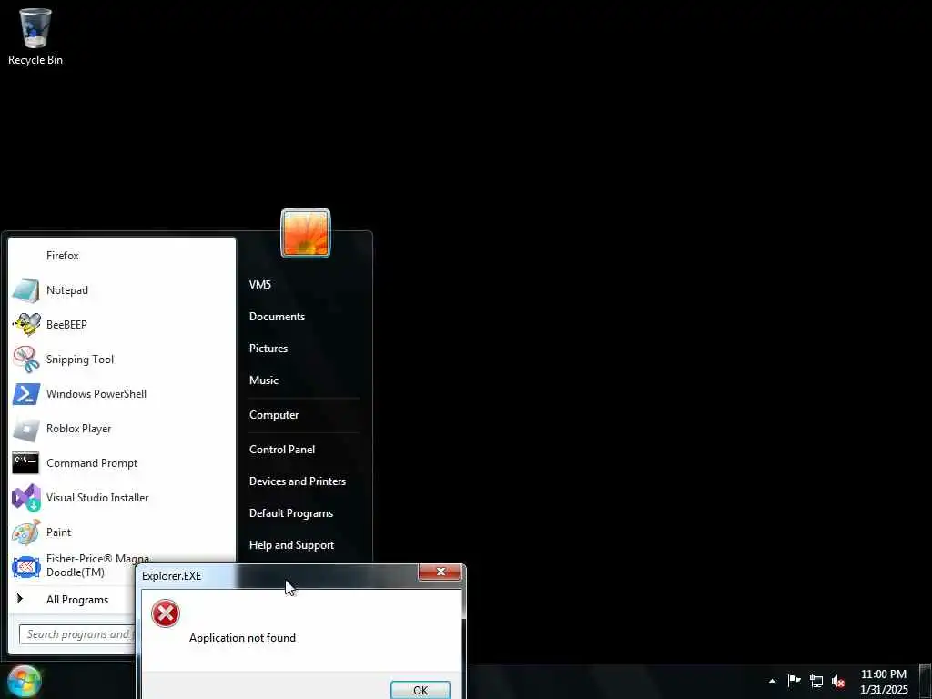932x699 pixels.
Task: Click the 'Application not found' message text
Action: (x=242, y=638)
